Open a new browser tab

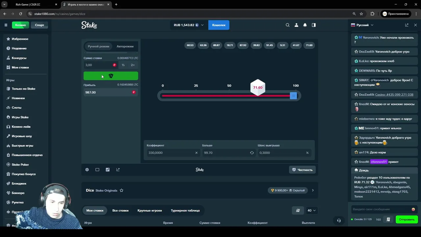point(116,5)
